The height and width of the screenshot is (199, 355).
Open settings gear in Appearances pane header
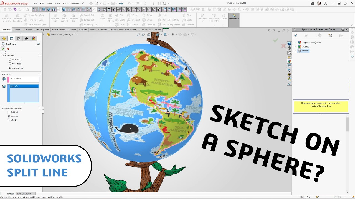pos(343,29)
